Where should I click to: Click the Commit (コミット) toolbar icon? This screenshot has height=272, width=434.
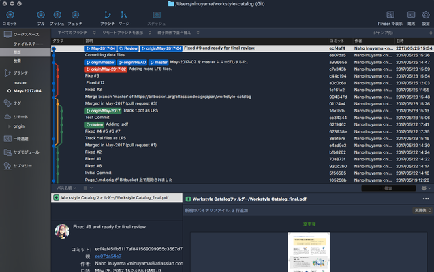click(10, 15)
